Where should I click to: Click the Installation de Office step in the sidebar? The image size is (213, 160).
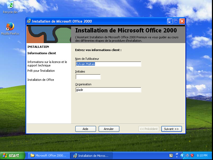41,80
